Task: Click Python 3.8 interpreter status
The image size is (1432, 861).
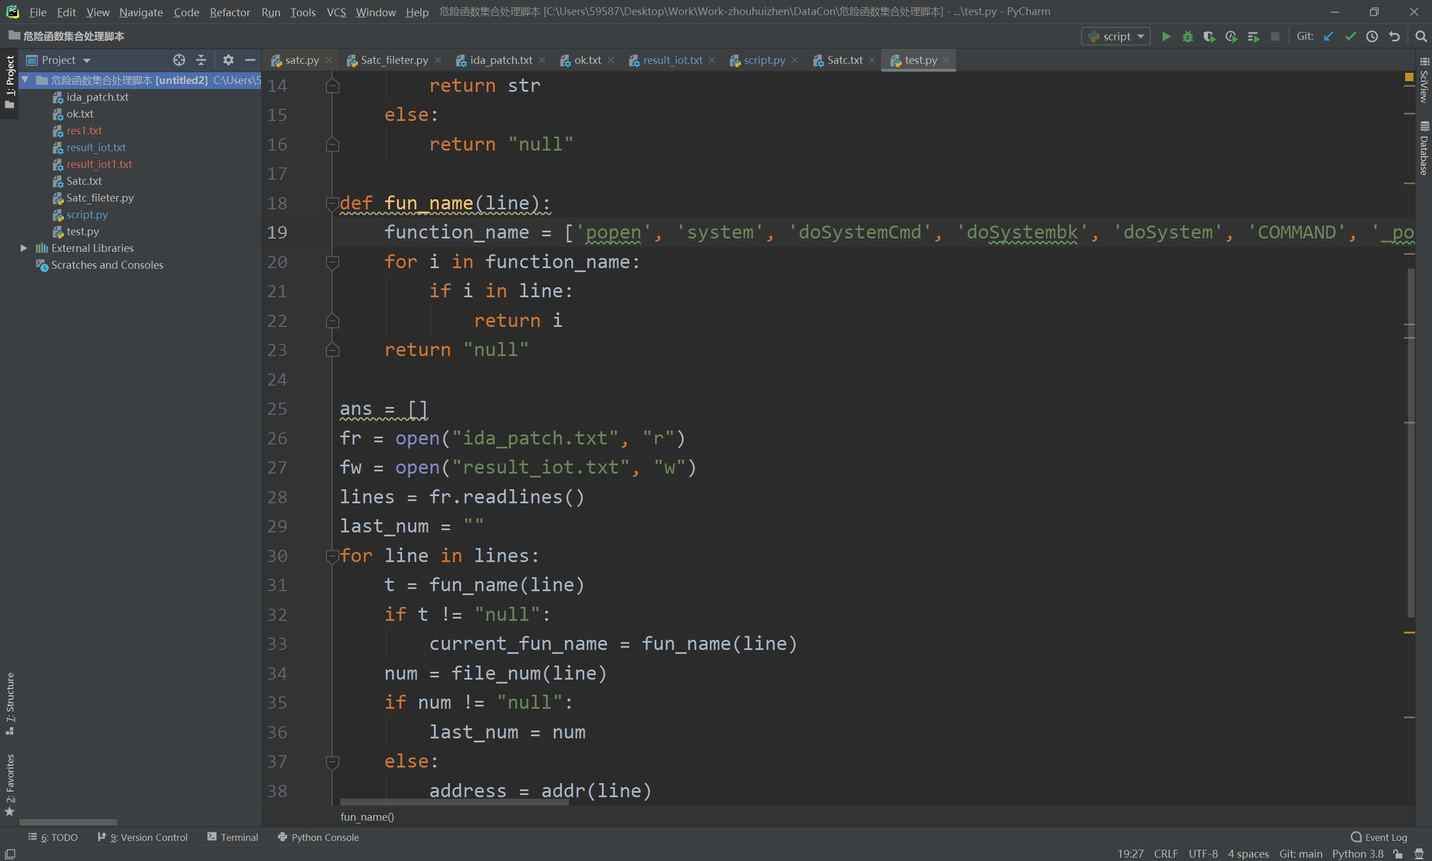Action: click(x=1357, y=854)
